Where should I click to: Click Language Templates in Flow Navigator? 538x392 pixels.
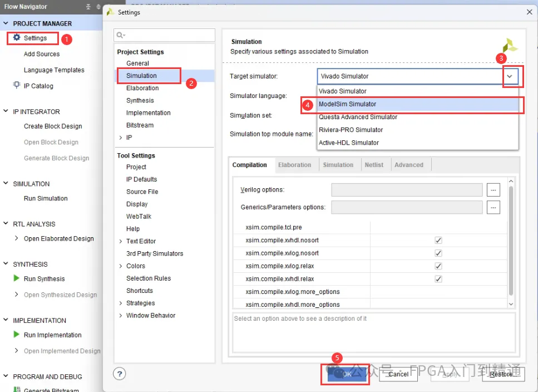[x=54, y=70]
